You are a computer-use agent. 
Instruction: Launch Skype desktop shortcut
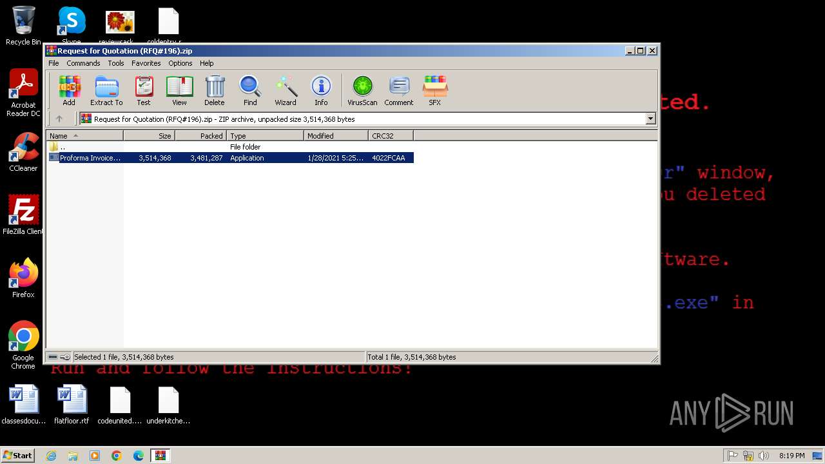[72, 26]
